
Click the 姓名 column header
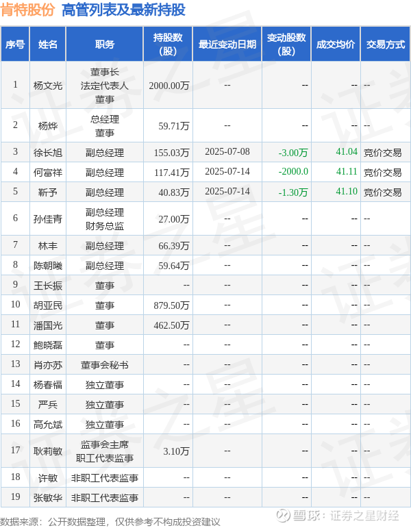pos(48,44)
